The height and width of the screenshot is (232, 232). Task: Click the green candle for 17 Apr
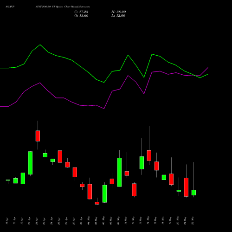click(23, 178)
